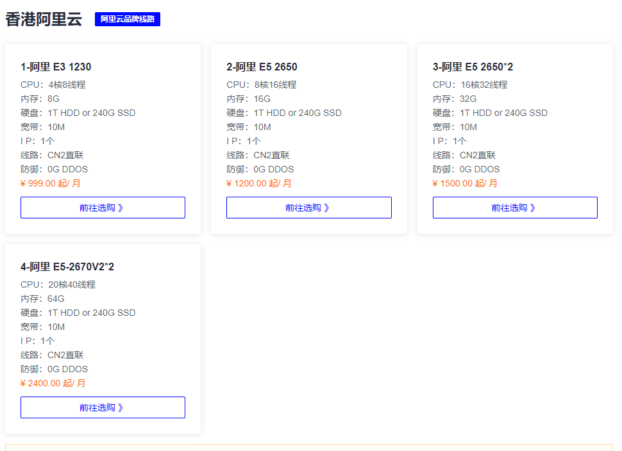The height and width of the screenshot is (451, 622).
Task: Click 宽带: 10M in the E3 1230 card
Action: pyautogui.click(x=43, y=127)
